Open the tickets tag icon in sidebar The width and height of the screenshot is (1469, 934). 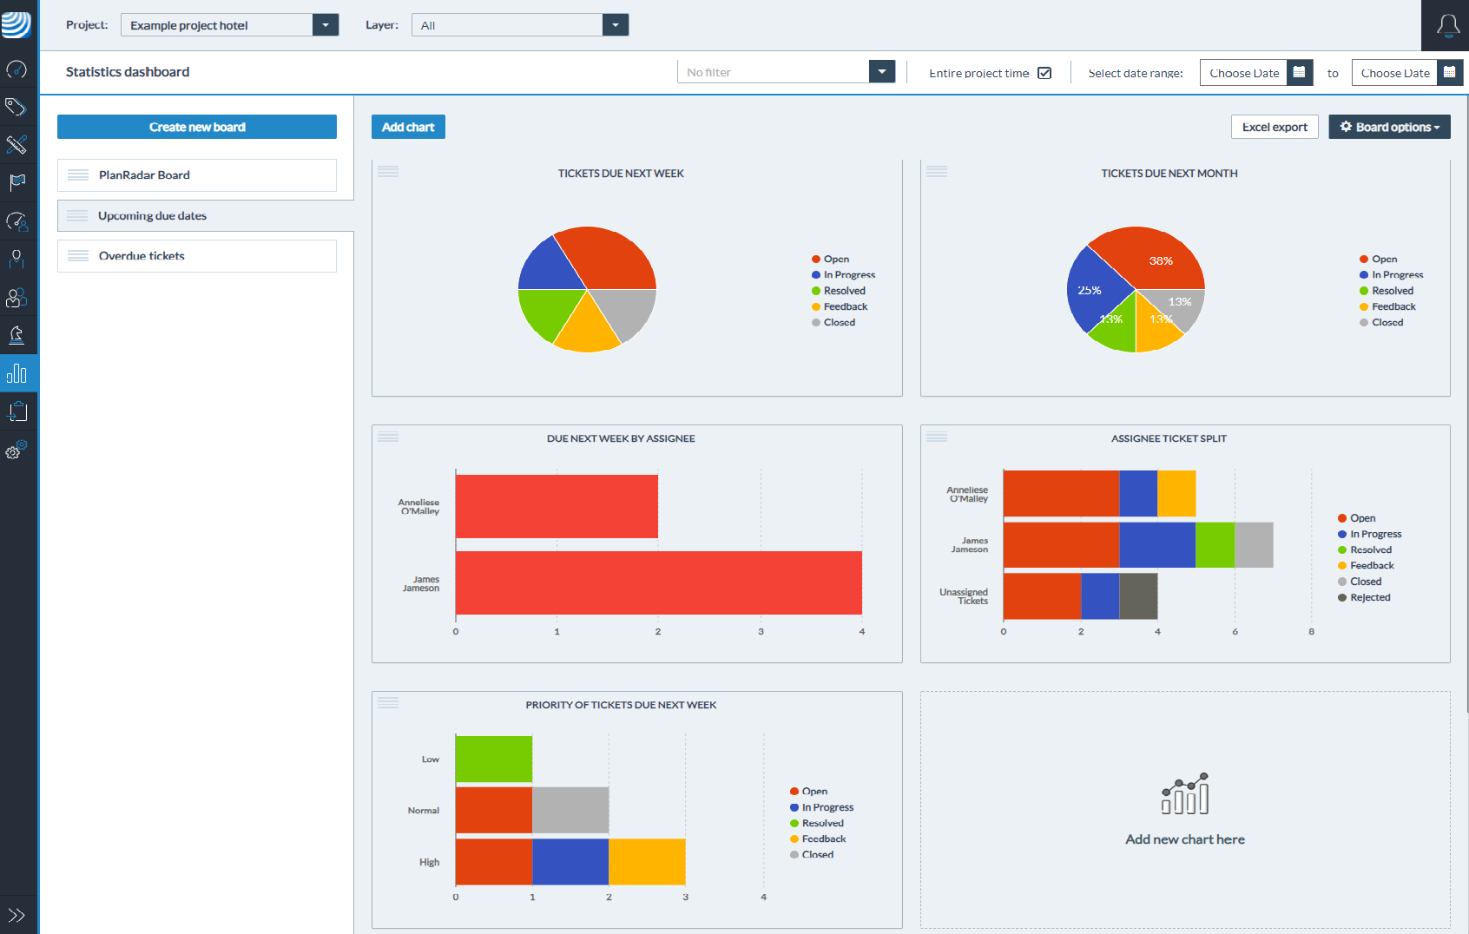pyautogui.click(x=16, y=107)
